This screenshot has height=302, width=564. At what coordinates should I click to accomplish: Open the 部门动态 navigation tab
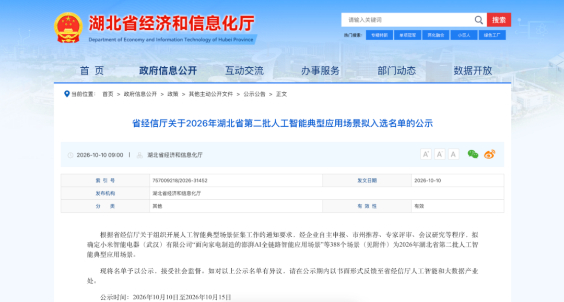(x=396, y=71)
